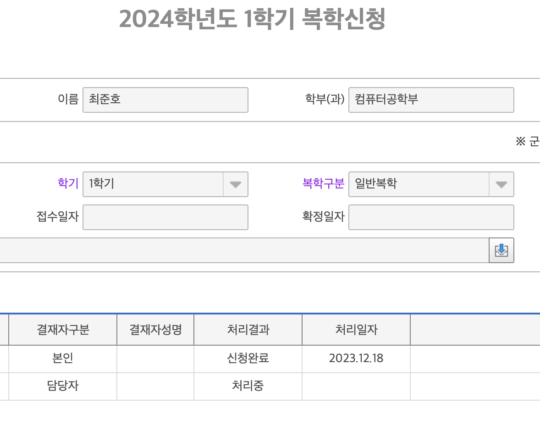Click the 처리일자 column header
This screenshot has width=540, height=430.
pyautogui.click(x=356, y=330)
